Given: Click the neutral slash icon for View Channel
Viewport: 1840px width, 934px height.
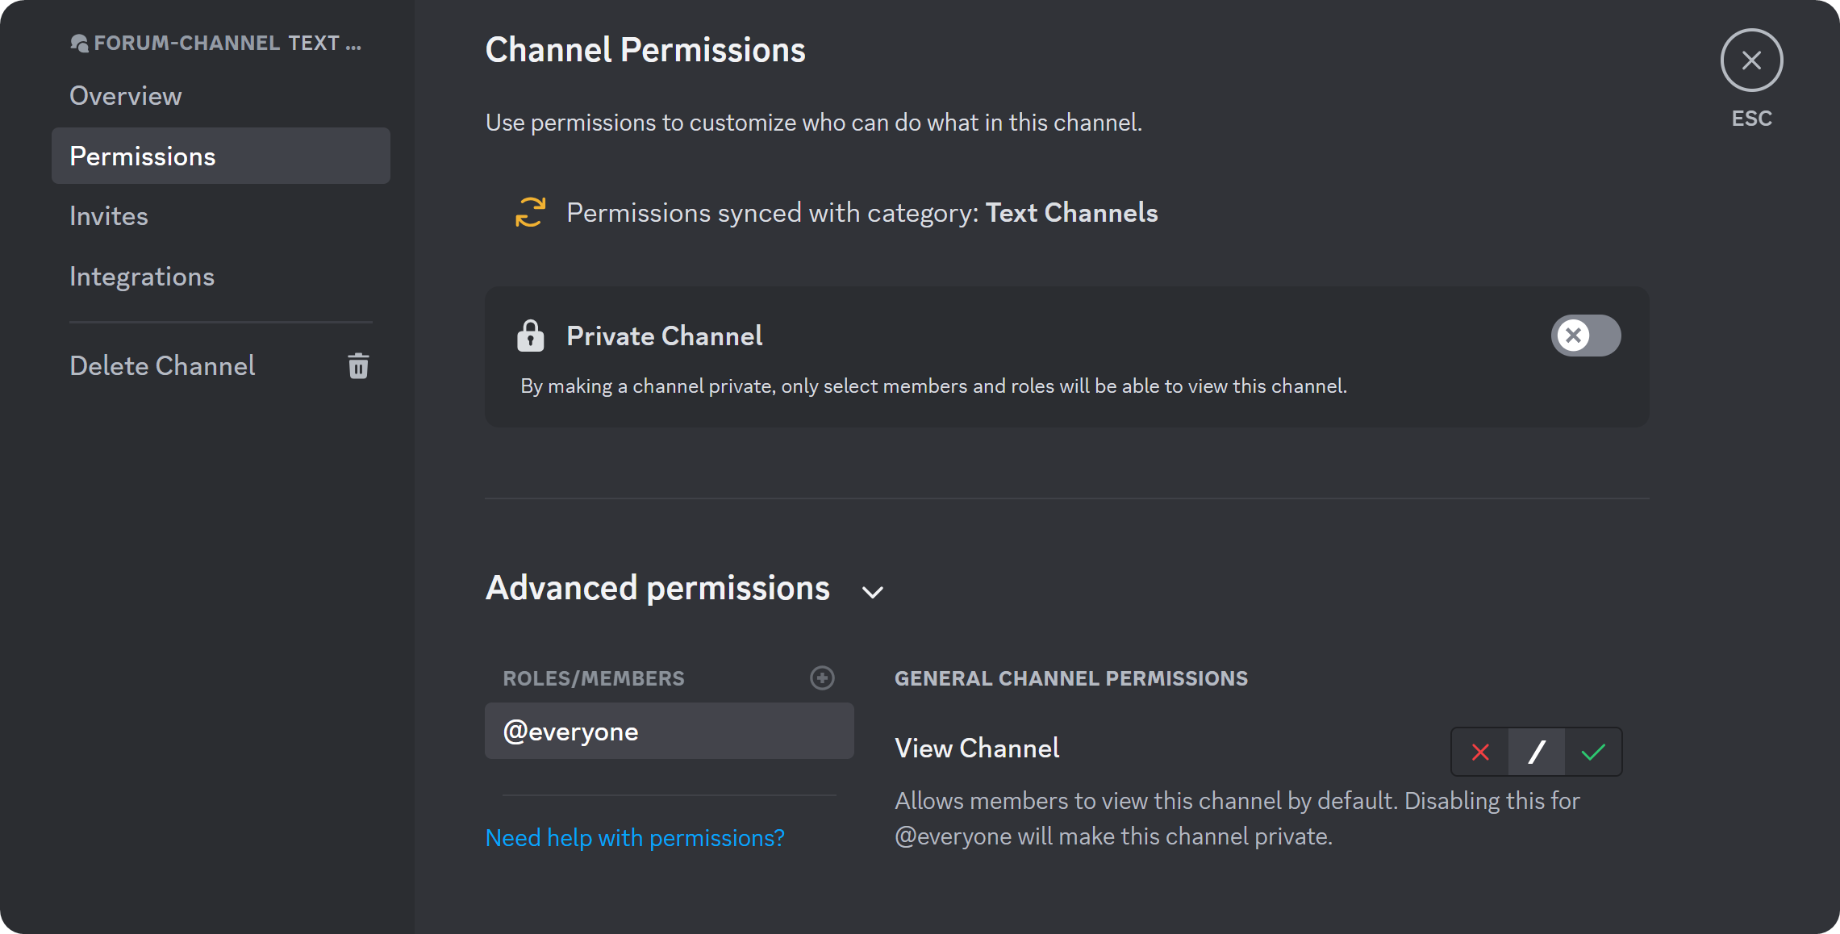Looking at the screenshot, I should click(x=1537, y=751).
